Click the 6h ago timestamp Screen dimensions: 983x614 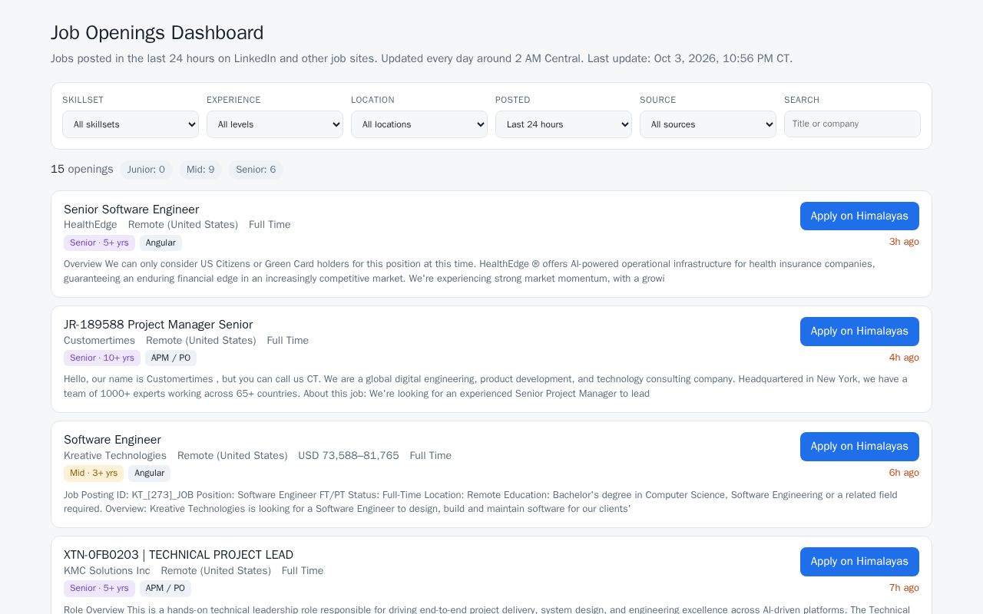(x=904, y=472)
